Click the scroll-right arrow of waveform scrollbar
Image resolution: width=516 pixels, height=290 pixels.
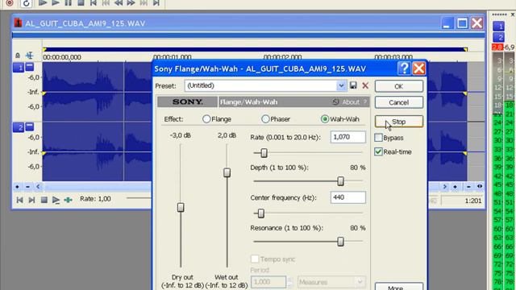pos(444,187)
